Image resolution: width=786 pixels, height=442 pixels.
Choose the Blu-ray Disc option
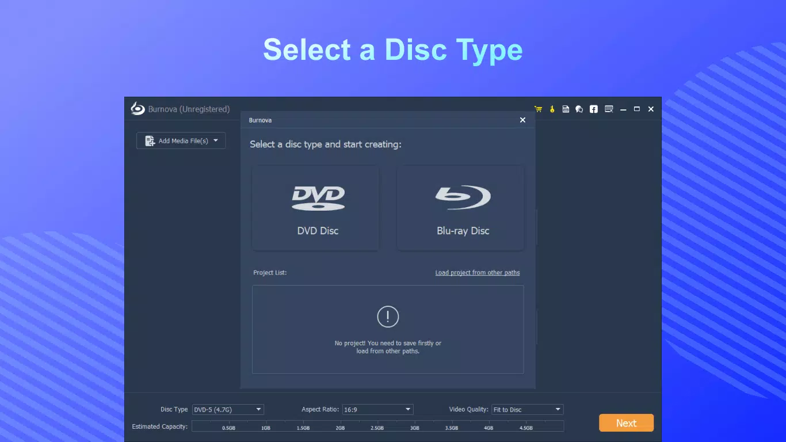tap(461, 208)
